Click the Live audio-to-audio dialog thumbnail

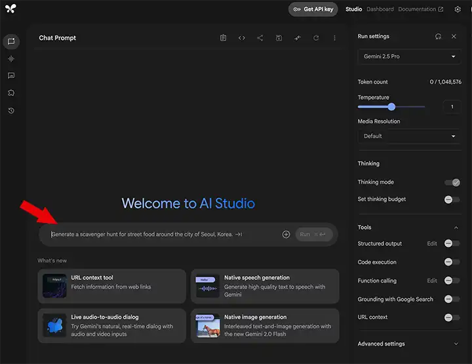tap(54, 325)
